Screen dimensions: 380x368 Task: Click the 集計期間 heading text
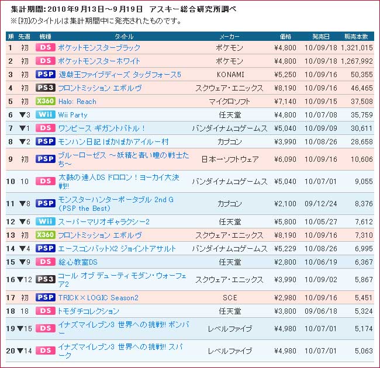123,9
